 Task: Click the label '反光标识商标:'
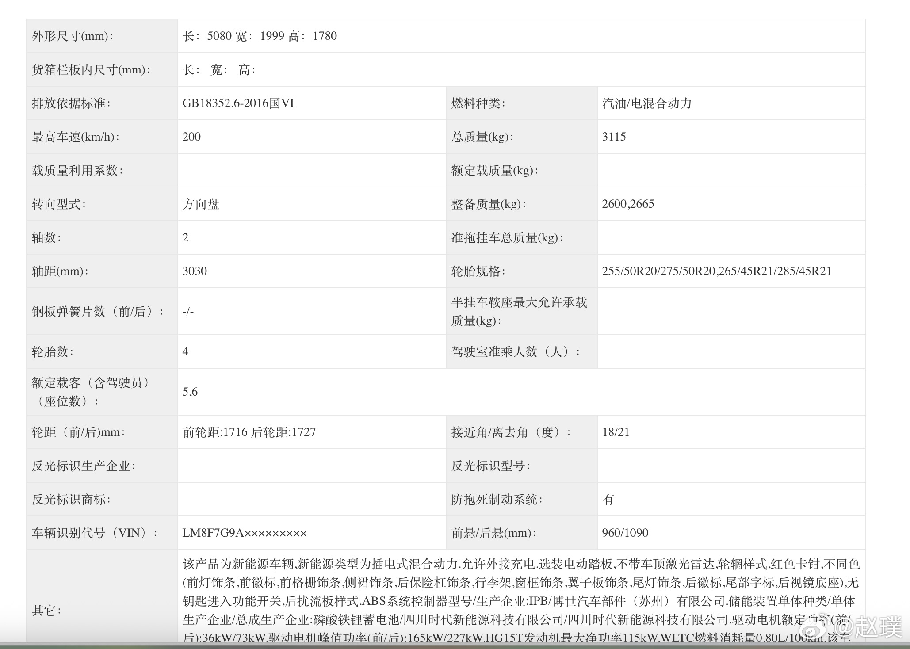tap(71, 499)
